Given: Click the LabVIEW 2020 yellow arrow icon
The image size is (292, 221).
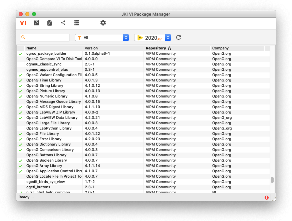Looking at the screenshot, I should 140,38.
